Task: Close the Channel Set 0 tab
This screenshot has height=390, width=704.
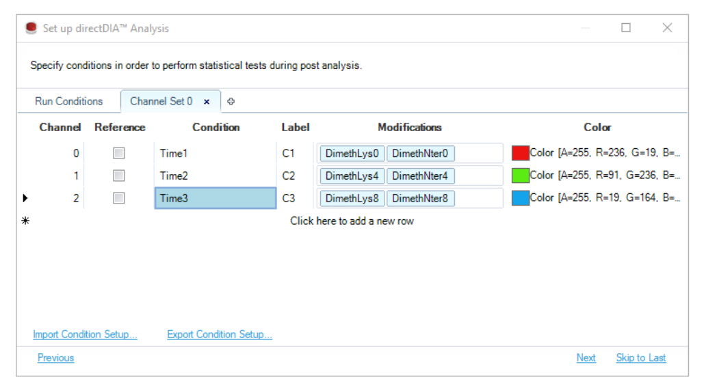Action: 207,102
